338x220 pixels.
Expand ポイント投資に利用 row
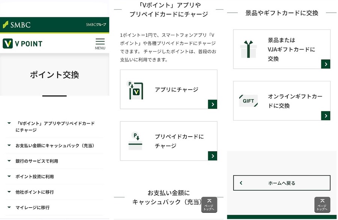click(x=54, y=176)
